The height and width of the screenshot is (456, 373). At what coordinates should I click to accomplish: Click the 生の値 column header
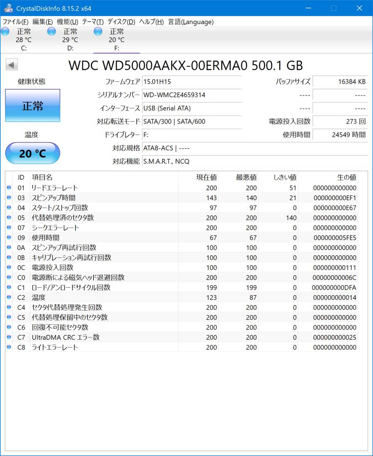328,177
